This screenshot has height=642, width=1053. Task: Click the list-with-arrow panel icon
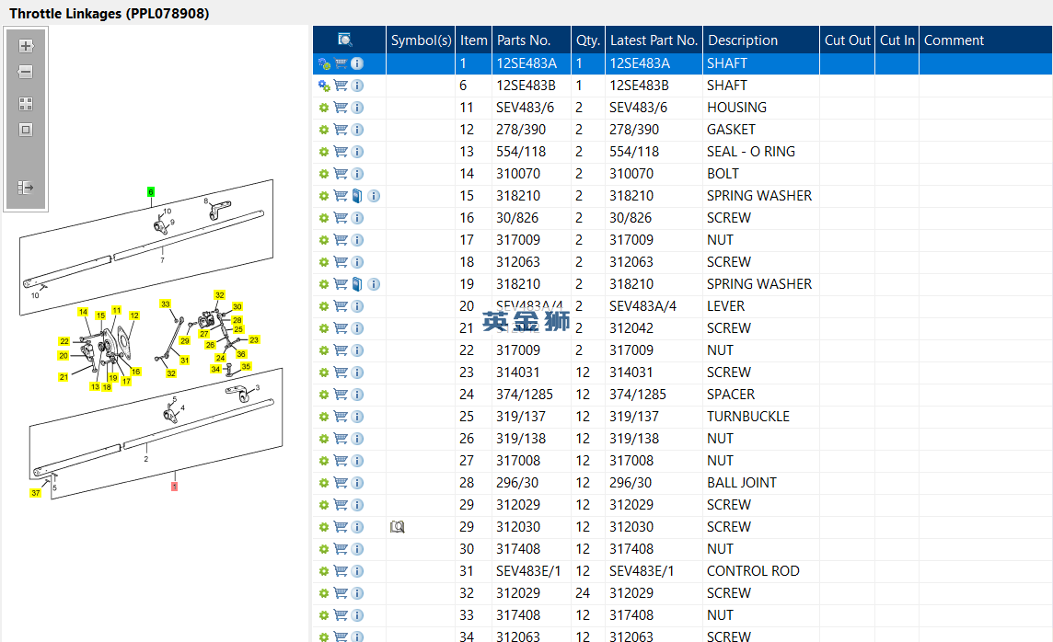click(26, 188)
